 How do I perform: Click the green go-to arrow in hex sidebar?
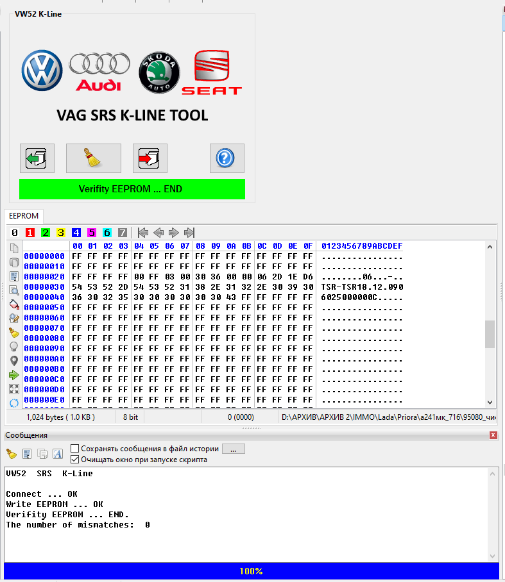pyautogui.click(x=14, y=375)
